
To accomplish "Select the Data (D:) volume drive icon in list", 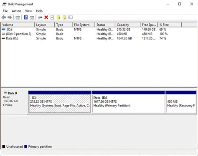I will [3, 38].
